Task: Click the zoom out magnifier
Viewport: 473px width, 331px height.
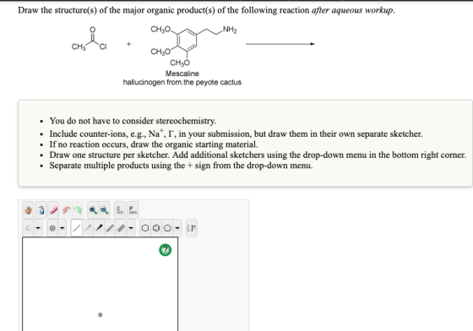Action: [105, 210]
